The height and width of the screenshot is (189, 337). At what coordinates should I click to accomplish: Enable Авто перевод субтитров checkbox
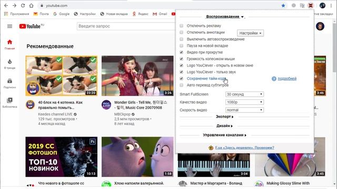pos(181,85)
